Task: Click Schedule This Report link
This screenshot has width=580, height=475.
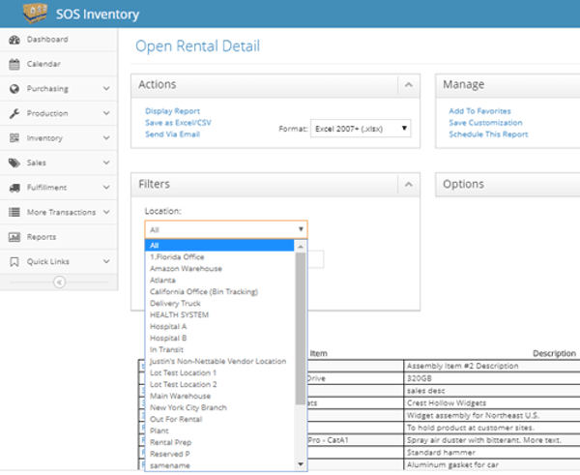Action: [x=488, y=134]
